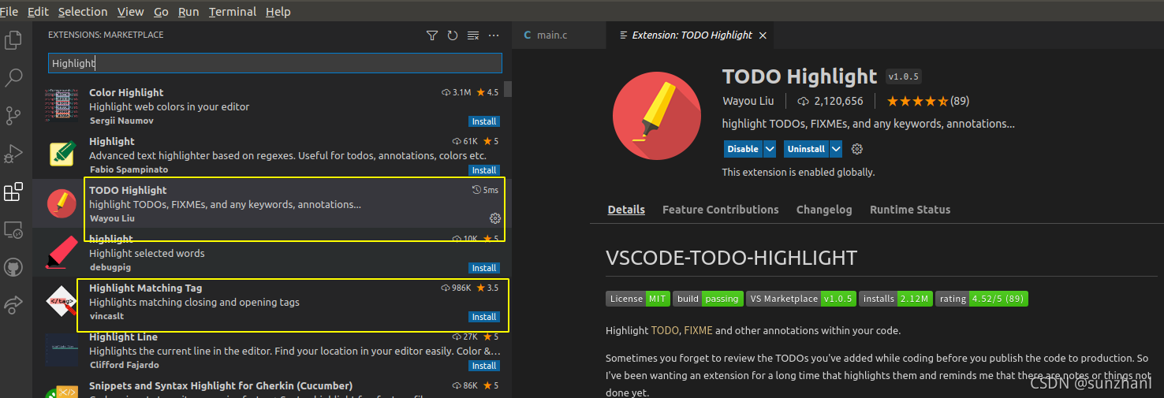Image resolution: width=1164 pixels, height=398 pixels.
Task: Click the rating 4.52/5 badge
Action: coord(982,299)
